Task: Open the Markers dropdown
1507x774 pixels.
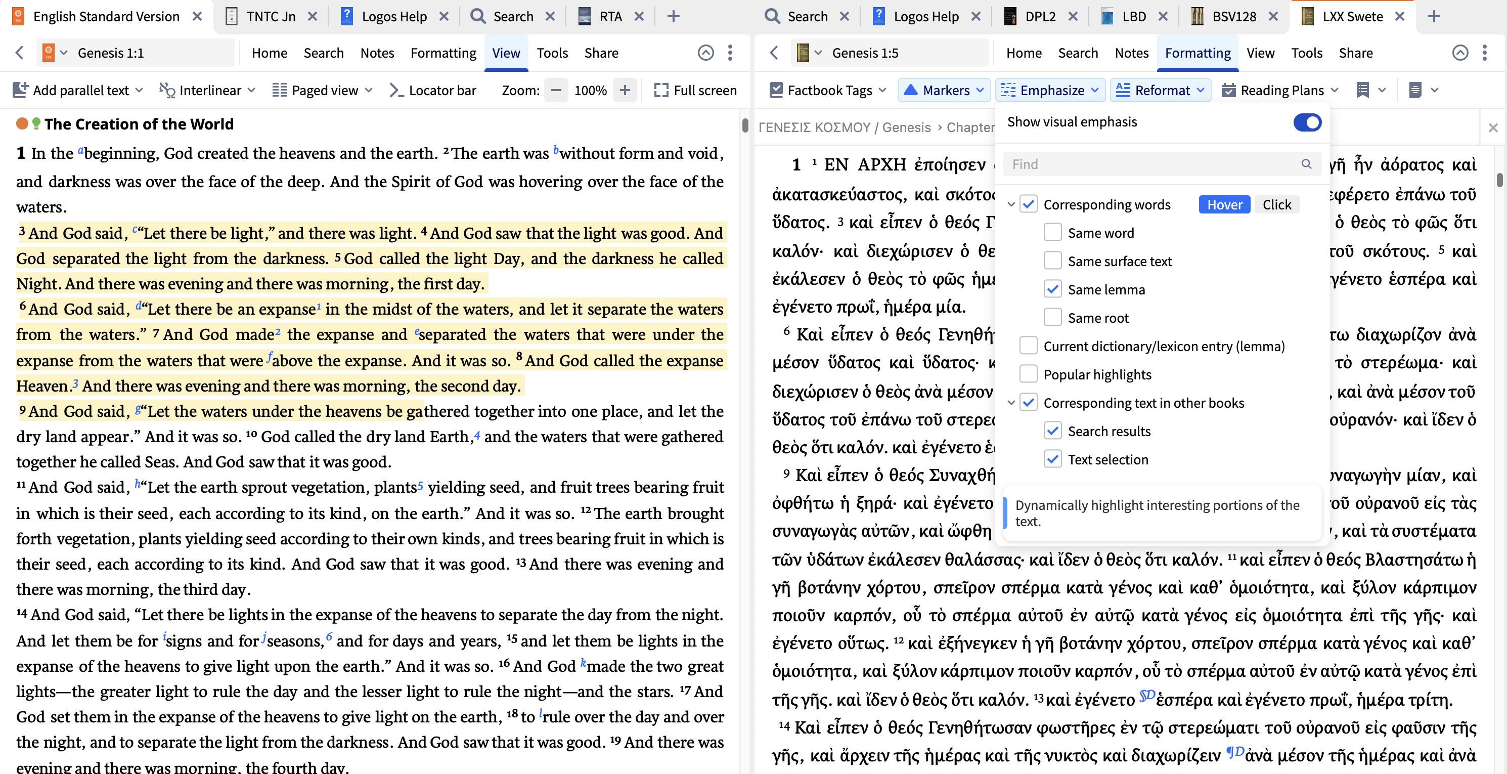Action: [944, 90]
